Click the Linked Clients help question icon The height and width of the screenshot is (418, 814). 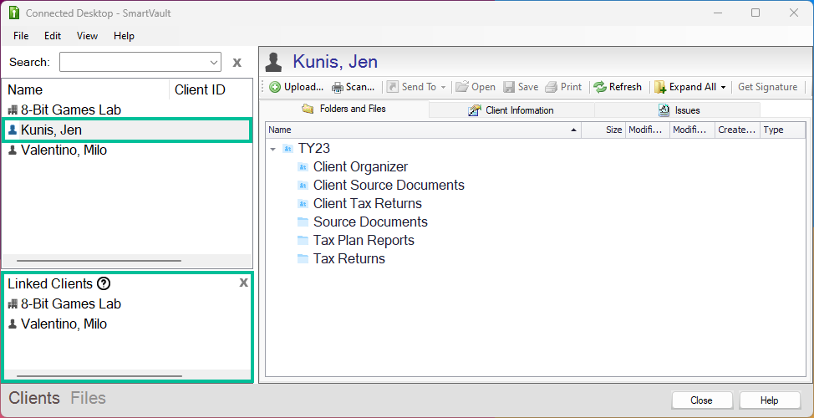coord(104,283)
